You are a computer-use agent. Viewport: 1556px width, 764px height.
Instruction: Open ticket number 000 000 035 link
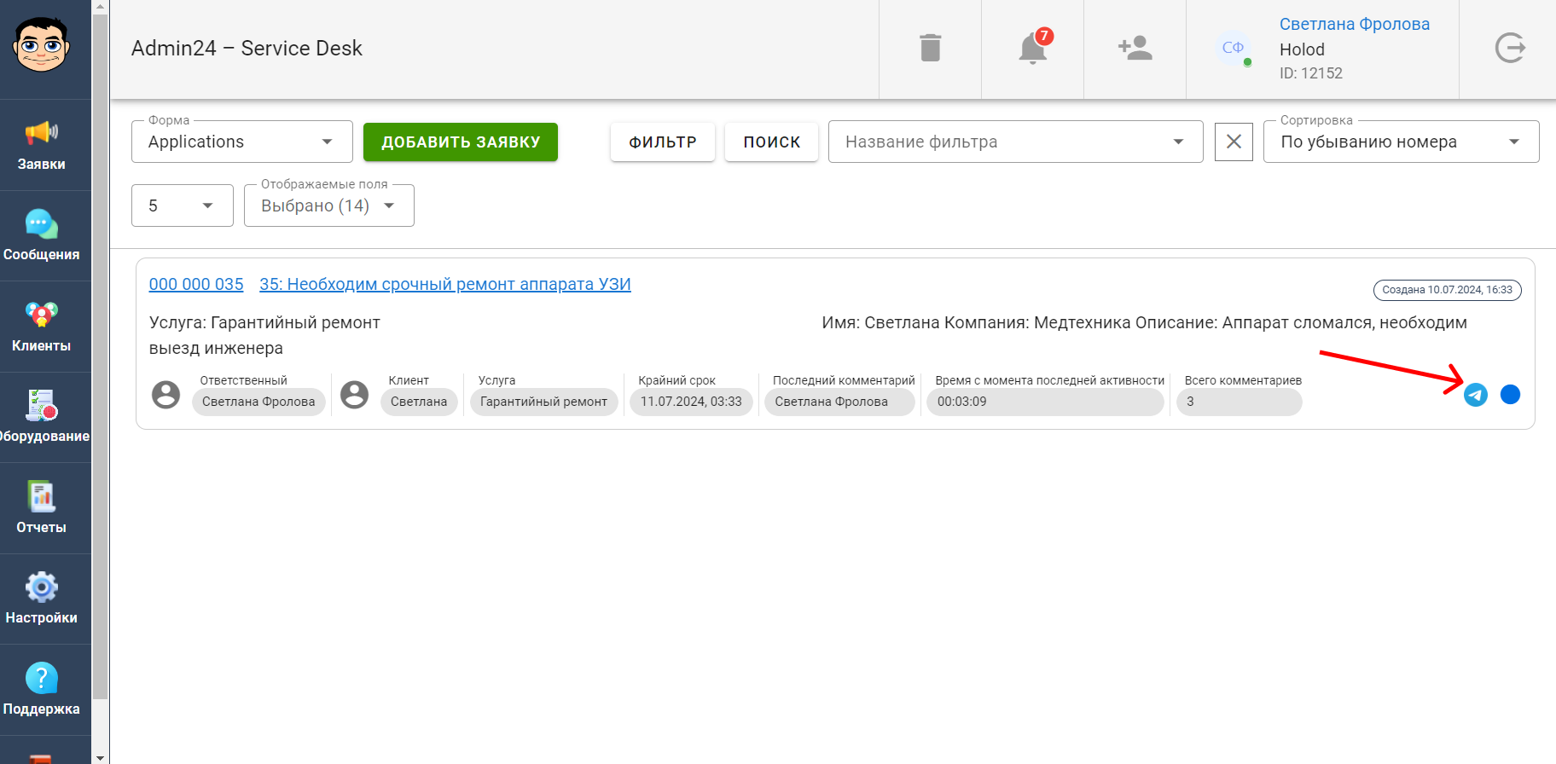tap(196, 285)
